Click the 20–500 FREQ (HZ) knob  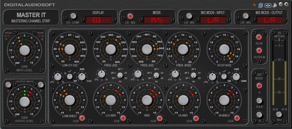click(111, 49)
